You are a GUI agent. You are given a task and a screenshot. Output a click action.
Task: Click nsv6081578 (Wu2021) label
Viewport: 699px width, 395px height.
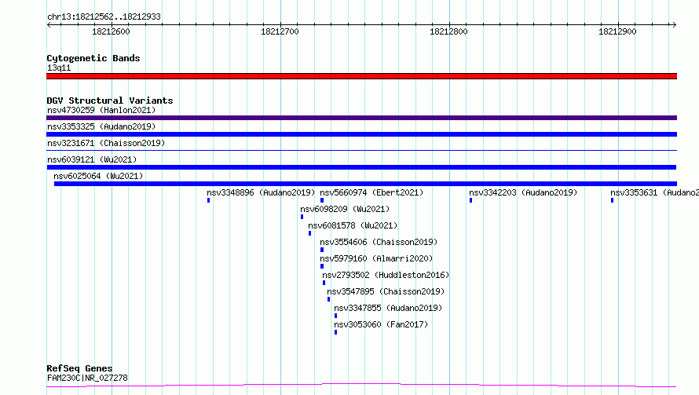pyautogui.click(x=353, y=225)
